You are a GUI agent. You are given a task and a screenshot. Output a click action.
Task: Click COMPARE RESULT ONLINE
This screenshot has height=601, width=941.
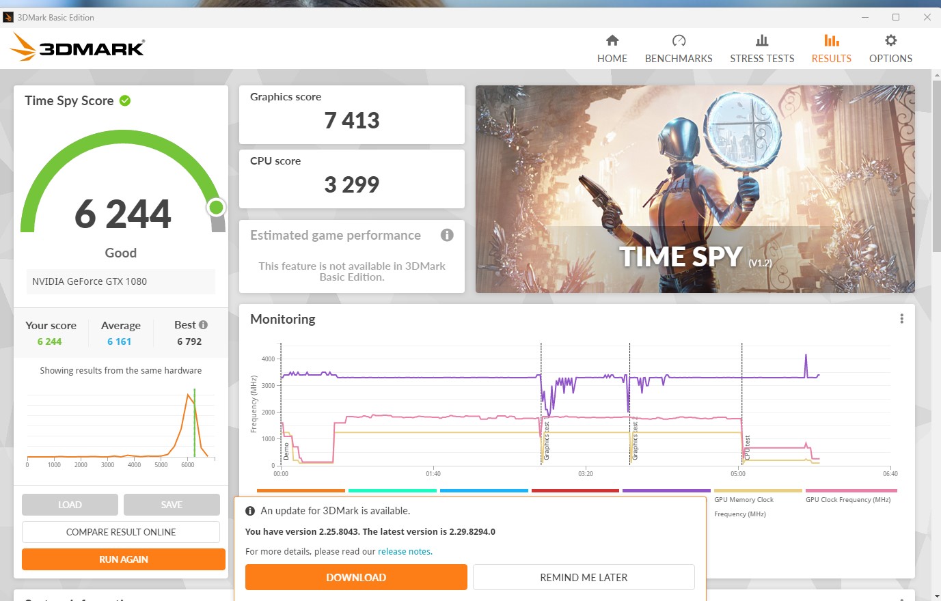coord(121,532)
